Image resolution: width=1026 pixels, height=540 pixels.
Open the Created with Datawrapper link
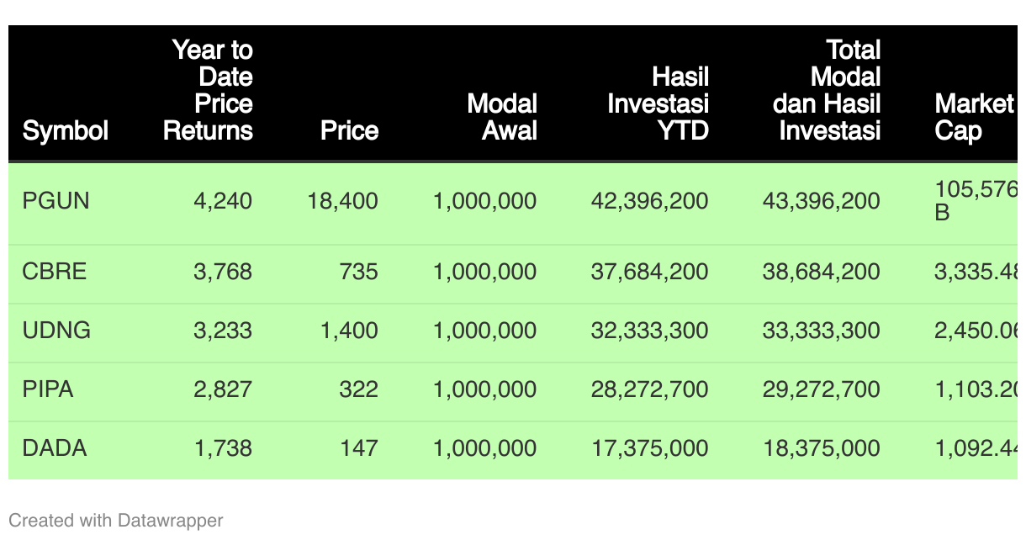click(x=116, y=521)
